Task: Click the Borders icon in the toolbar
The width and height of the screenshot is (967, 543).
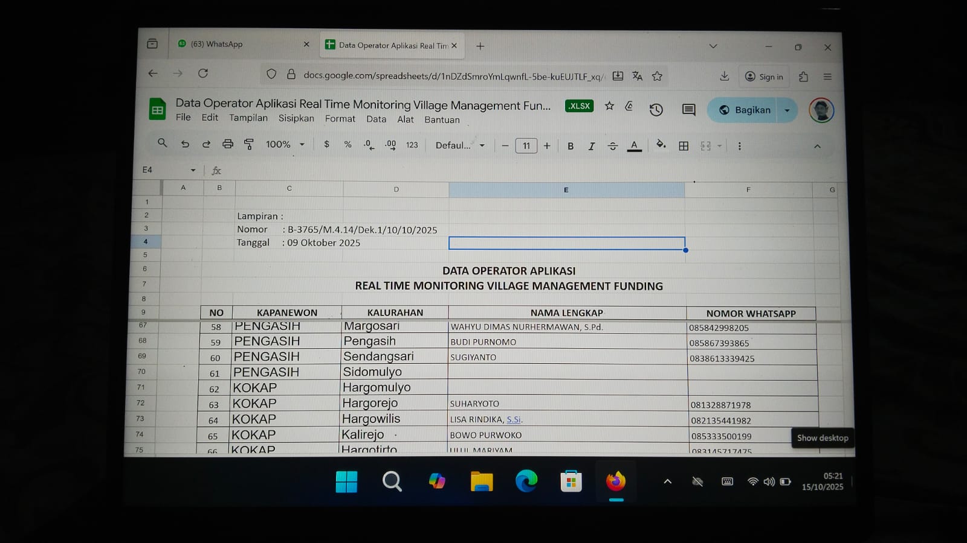Action: (x=684, y=146)
